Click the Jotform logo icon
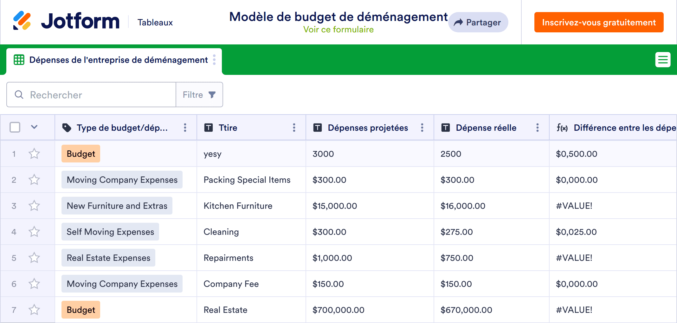The height and width of the screenshot is (323, 677). [x=22, y=21]
